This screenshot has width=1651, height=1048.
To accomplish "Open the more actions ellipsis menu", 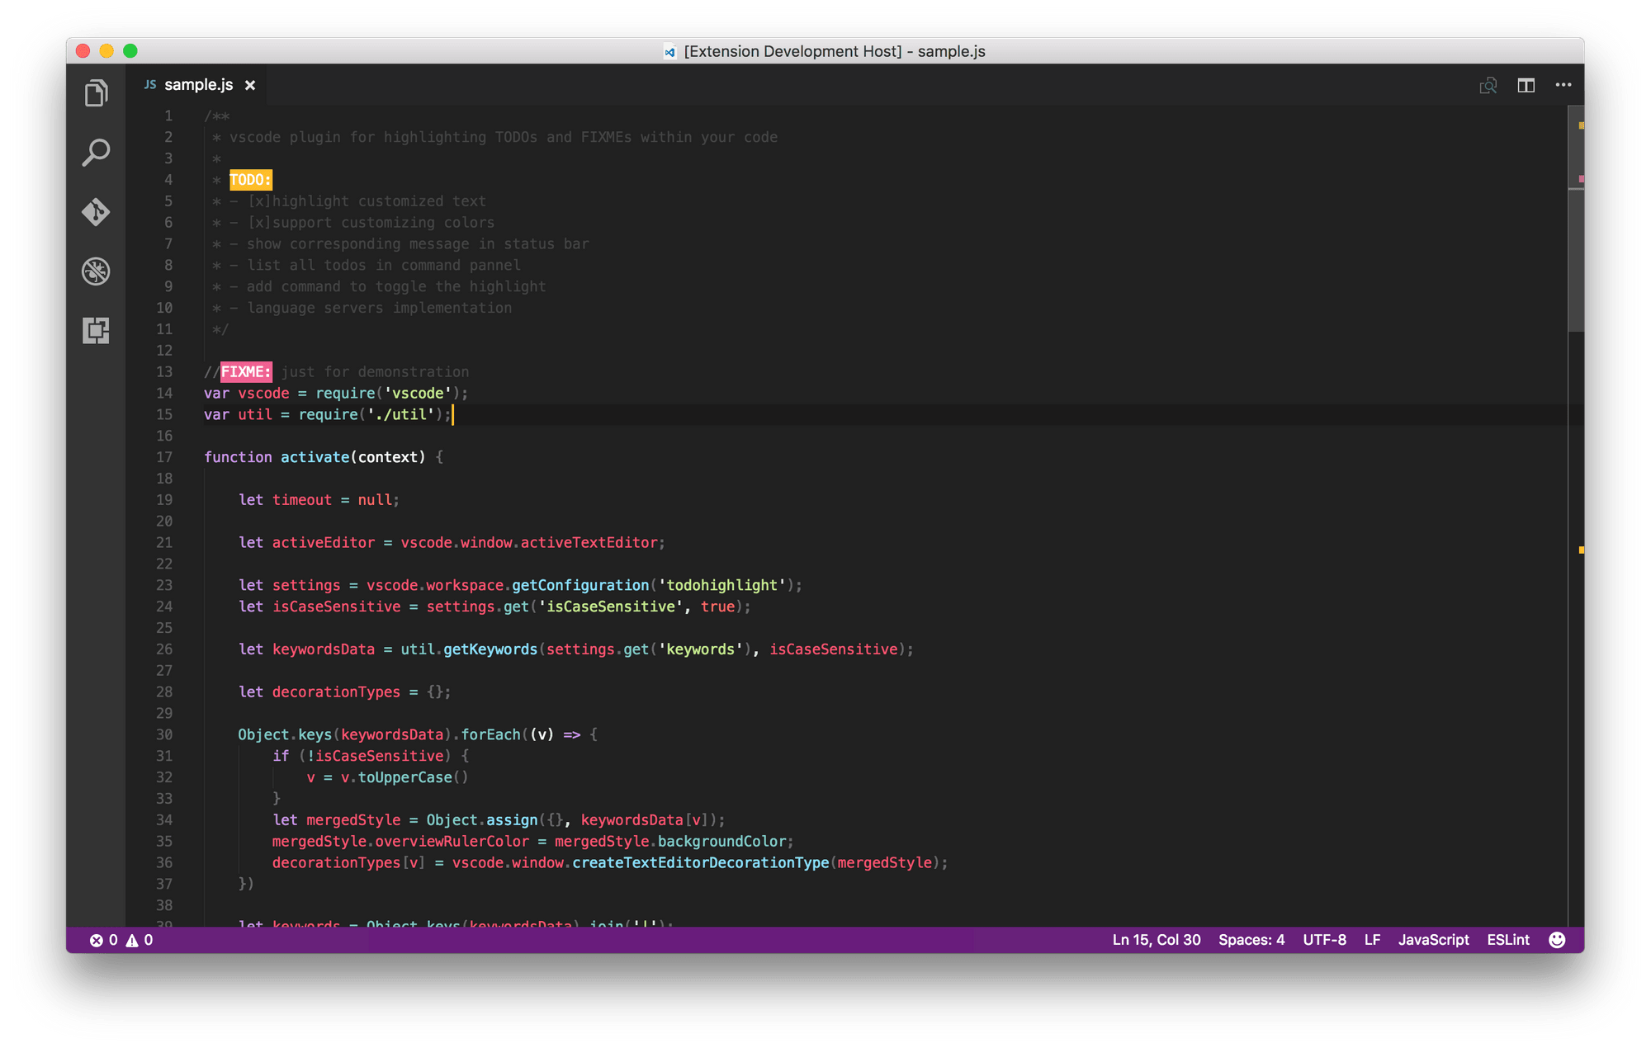I will point(1563,85).
